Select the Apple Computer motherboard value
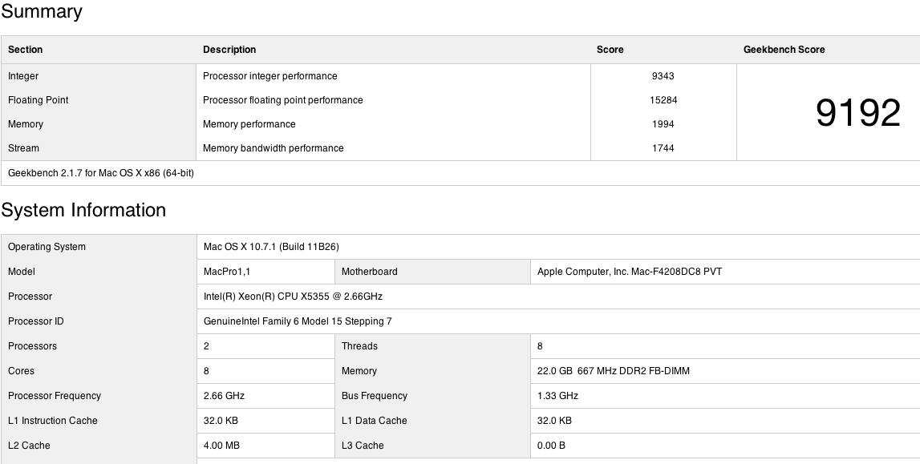Viewport: 920px width, 464px height. 630,272
